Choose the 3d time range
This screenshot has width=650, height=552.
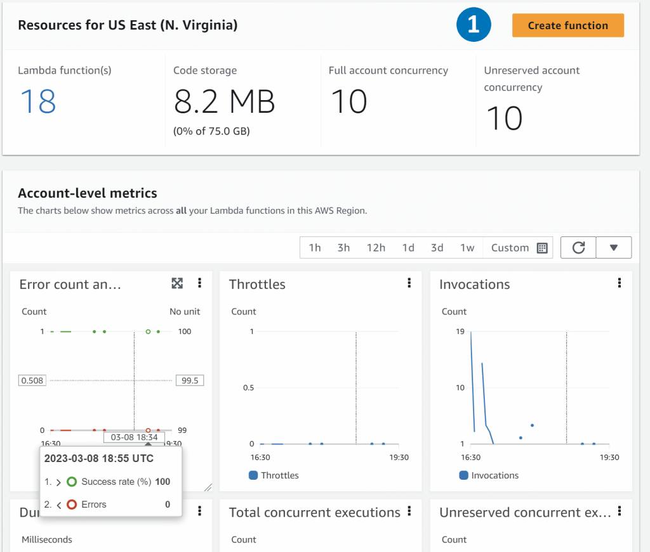437,248
